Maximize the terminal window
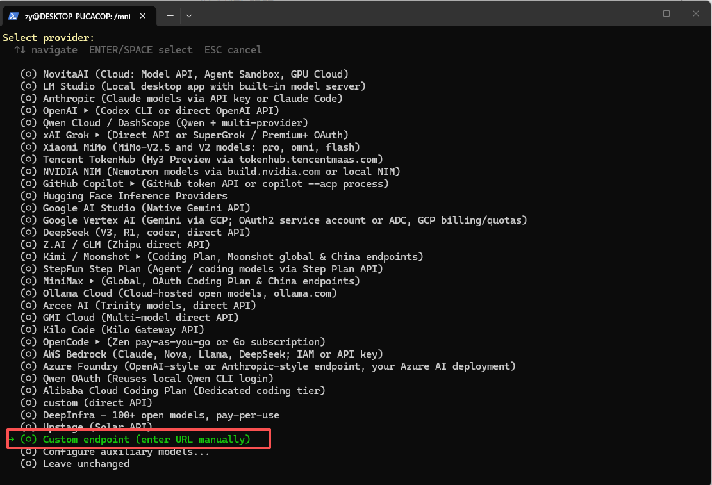Image resolution: width=712 pixels, height=485 pixels. tap(666, 13)
